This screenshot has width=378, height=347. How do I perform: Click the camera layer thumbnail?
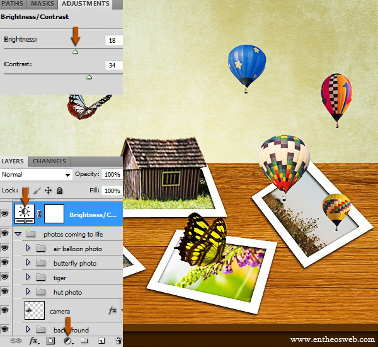pyautogui.click(x=35, y=310)
